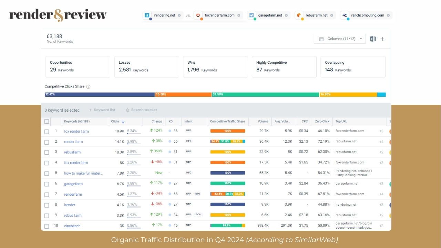
Task: Click the plus icon beside Excel export
Action: (382, 39)
